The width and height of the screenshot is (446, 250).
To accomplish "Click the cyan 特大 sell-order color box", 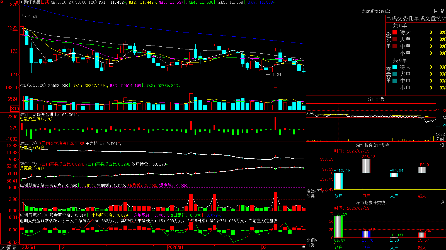I will 395,67.
